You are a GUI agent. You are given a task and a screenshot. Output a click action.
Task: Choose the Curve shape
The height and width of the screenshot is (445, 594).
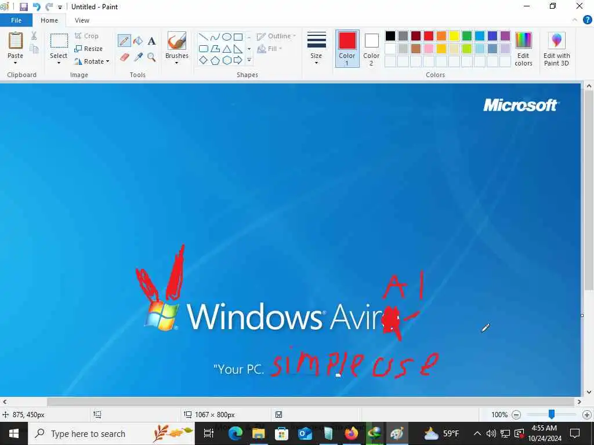[215, 37]
